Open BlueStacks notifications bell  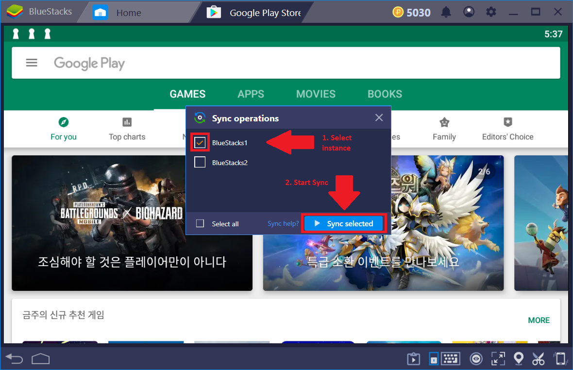pyautogui.click(x=446, y=12)
